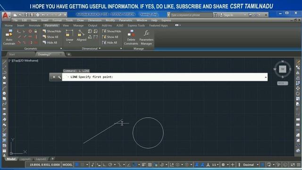Click geometric Show All constraints button
This screenshot has height=170, width=302.
(x=50, y=37)
